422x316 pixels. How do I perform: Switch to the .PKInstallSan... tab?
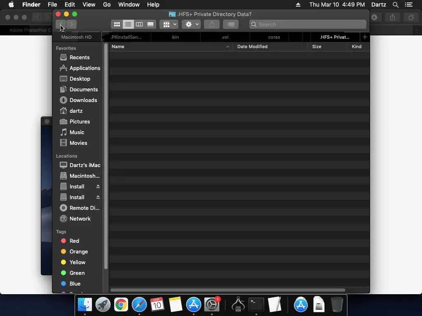coord(126,37)
